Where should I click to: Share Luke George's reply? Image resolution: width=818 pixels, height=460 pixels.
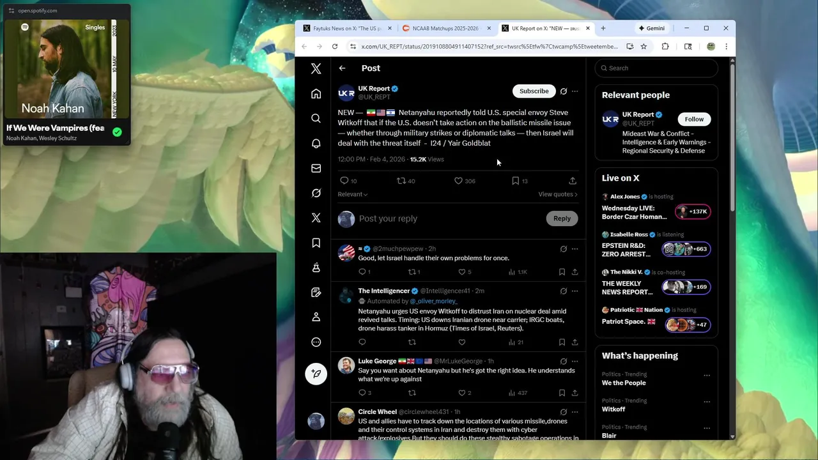(x=575, y=392)
